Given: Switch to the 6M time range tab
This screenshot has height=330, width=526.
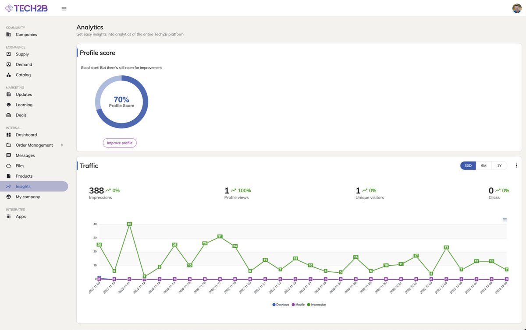Looking at the screenshot, I should point(483,165).
